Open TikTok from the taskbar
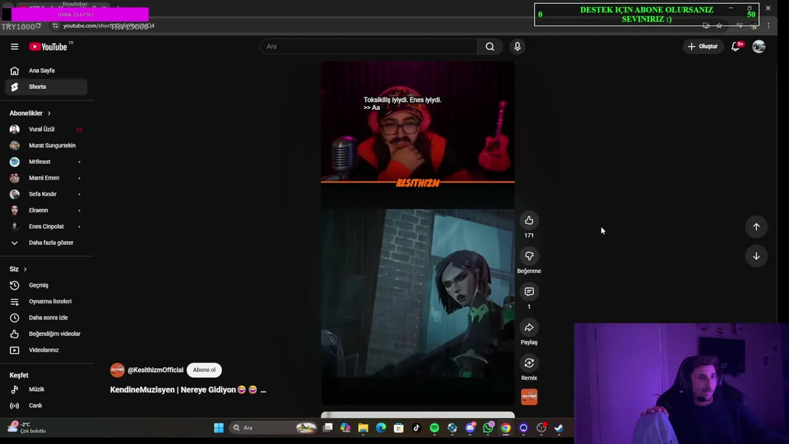 (416, 428)
